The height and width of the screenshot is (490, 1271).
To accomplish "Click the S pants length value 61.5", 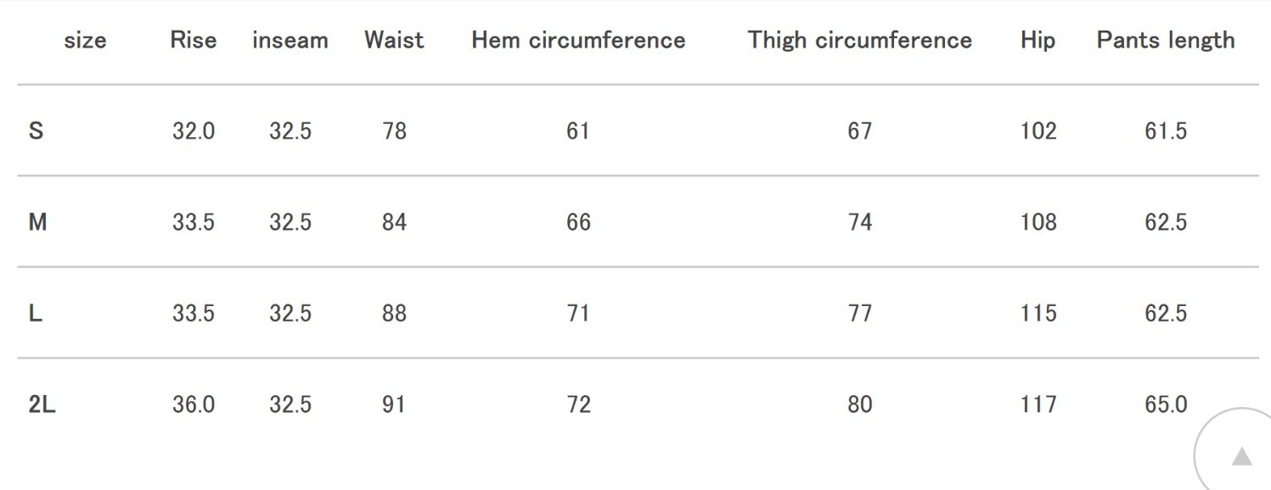I will click(1166, 131).
